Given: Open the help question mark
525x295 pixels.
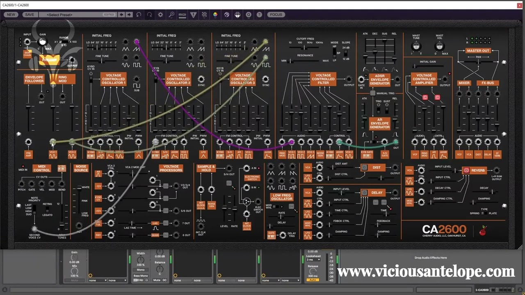Looking at the screenshot, I should pyautogui.click(x=259, y=15).
